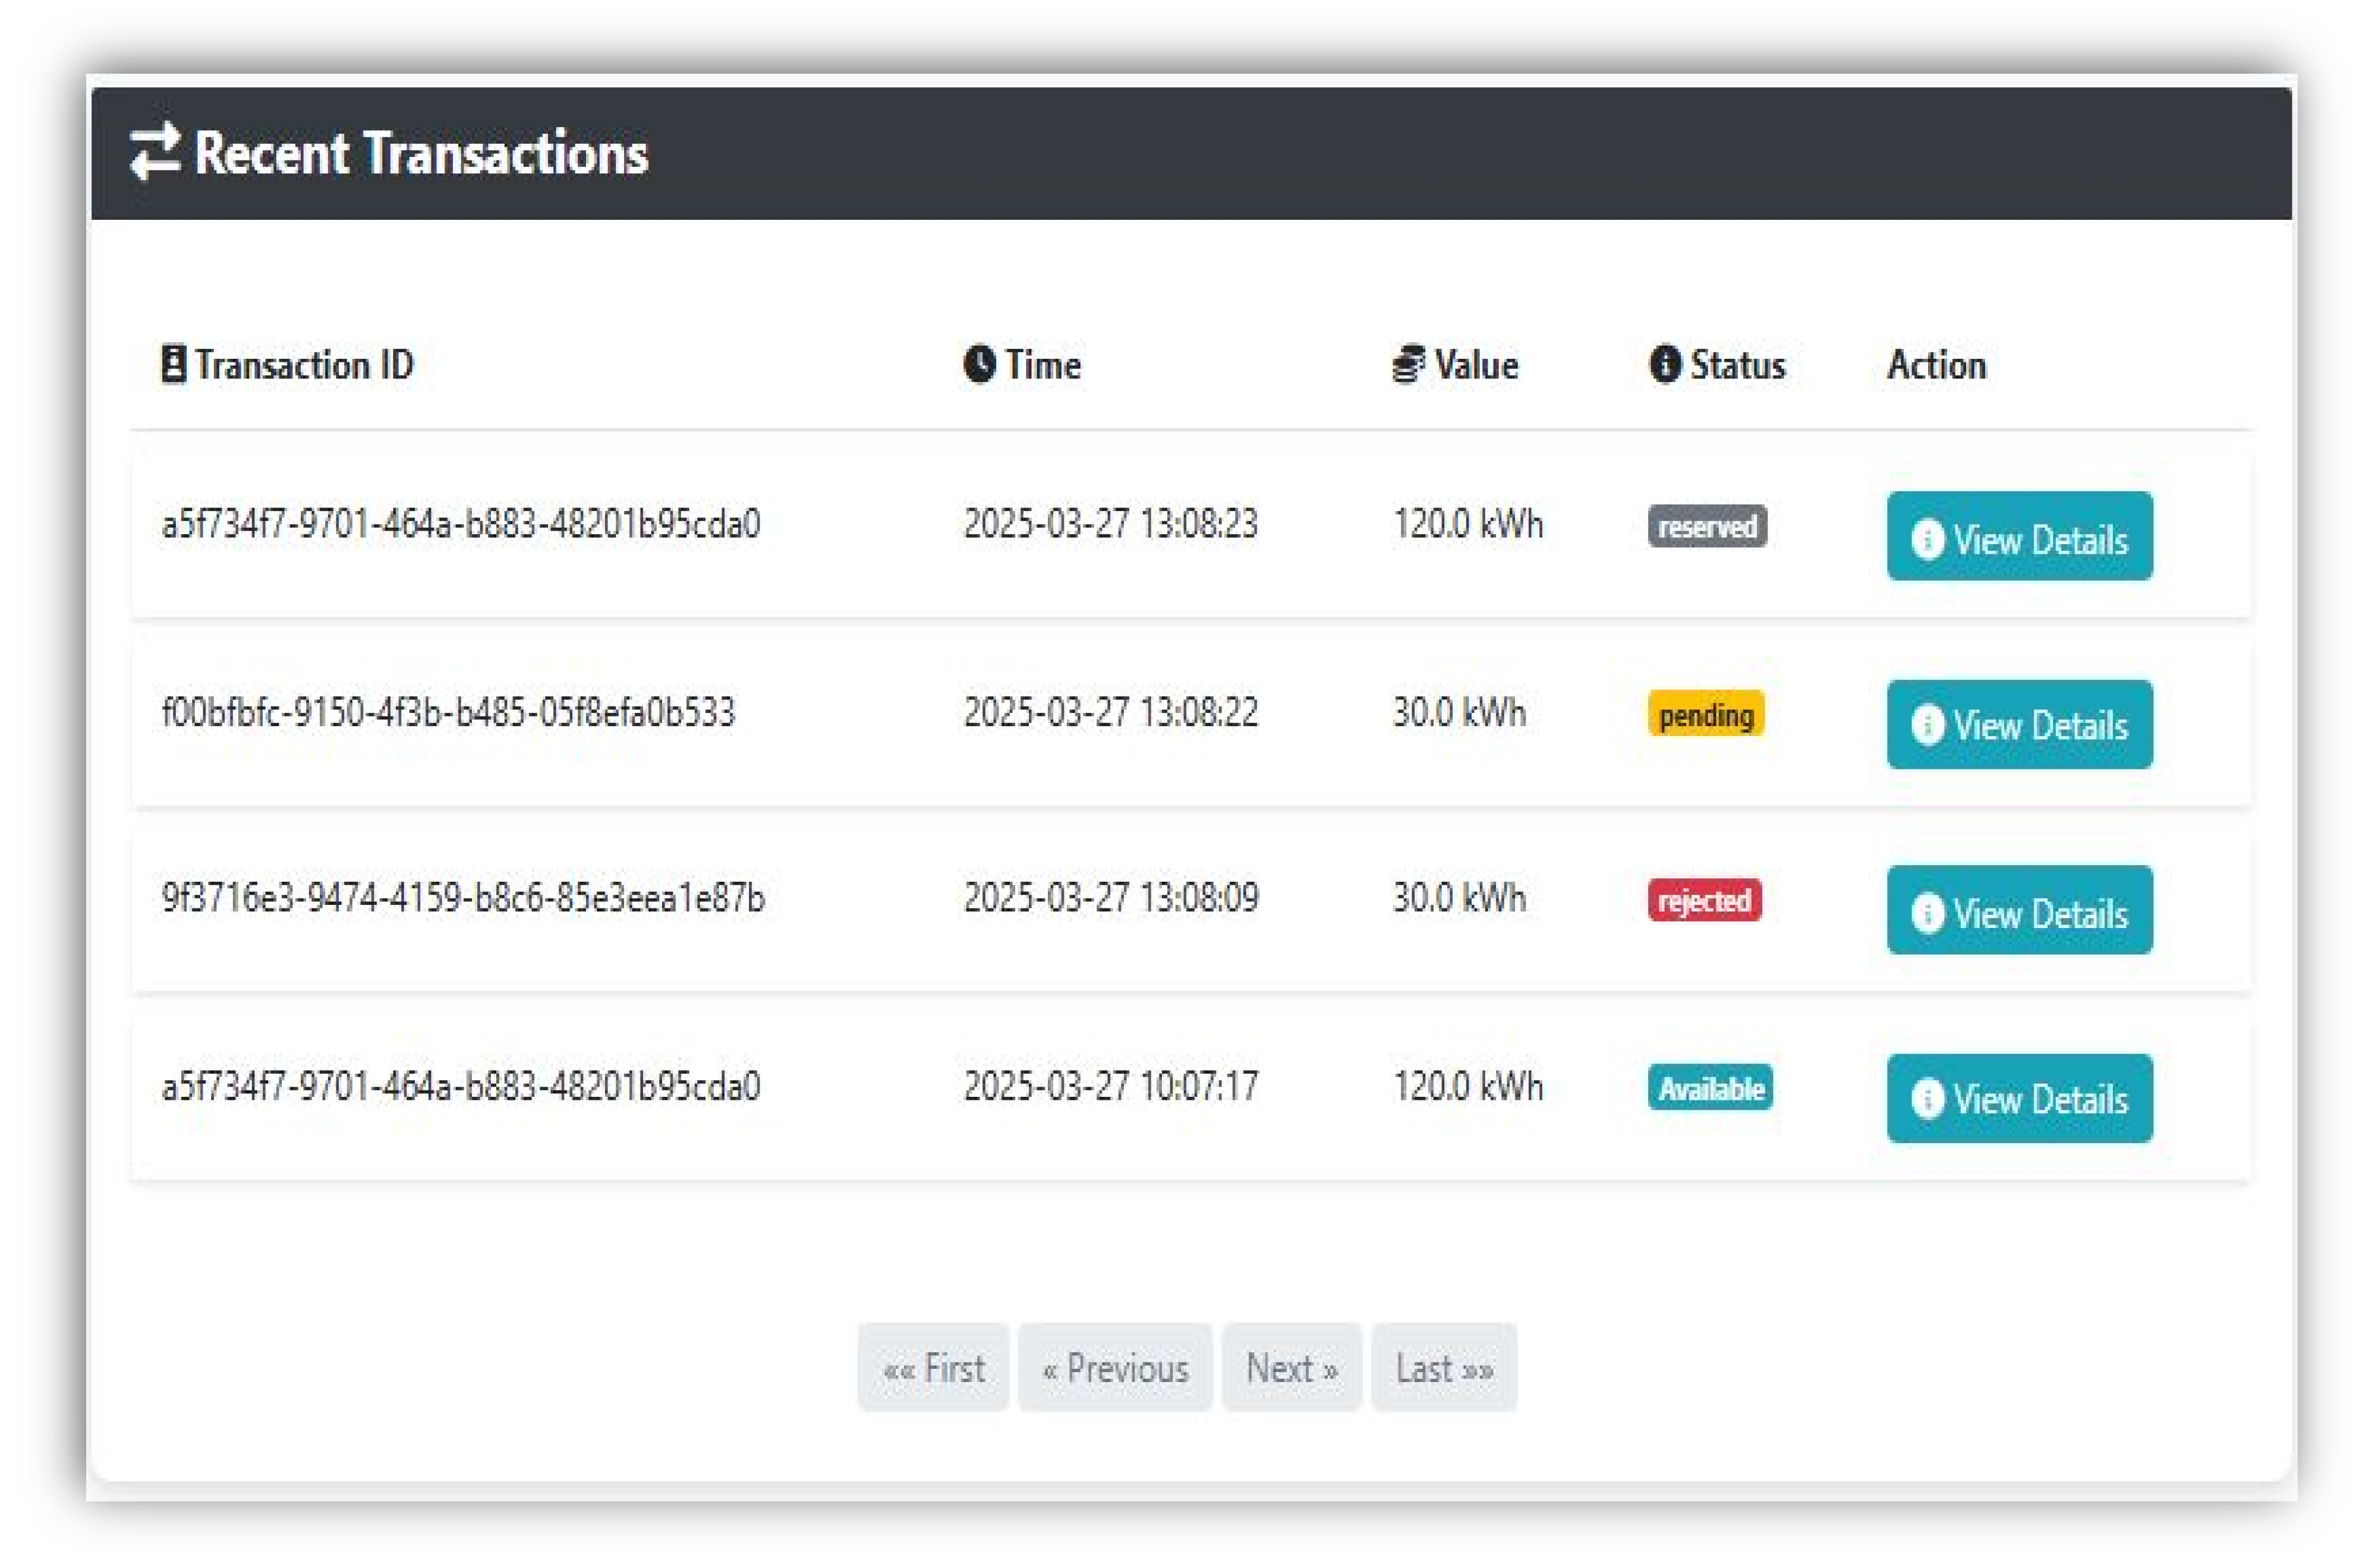Click the reserved status badge
The height and width of the screenshot is (1568, 2372).
[x=1707, y=526]
